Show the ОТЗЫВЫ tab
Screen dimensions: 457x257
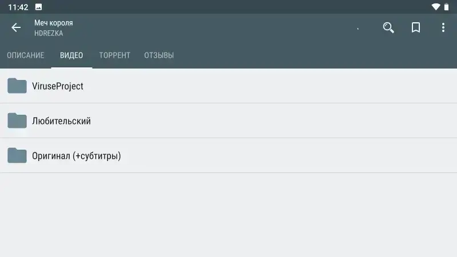click(x=159, y=55)
